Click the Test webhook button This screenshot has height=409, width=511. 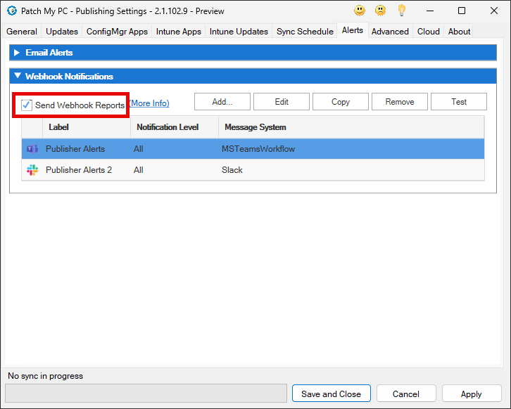pos(459,102)
